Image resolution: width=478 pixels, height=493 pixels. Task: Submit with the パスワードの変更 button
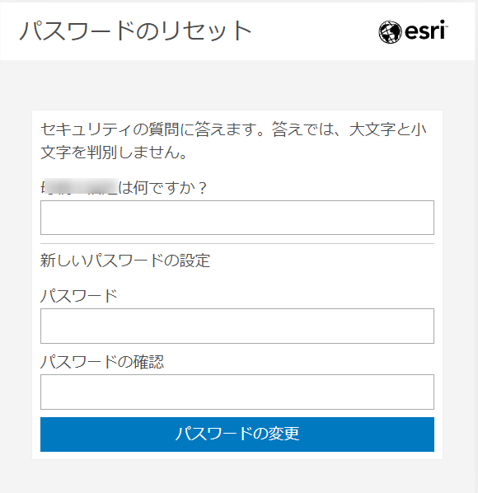237,434
